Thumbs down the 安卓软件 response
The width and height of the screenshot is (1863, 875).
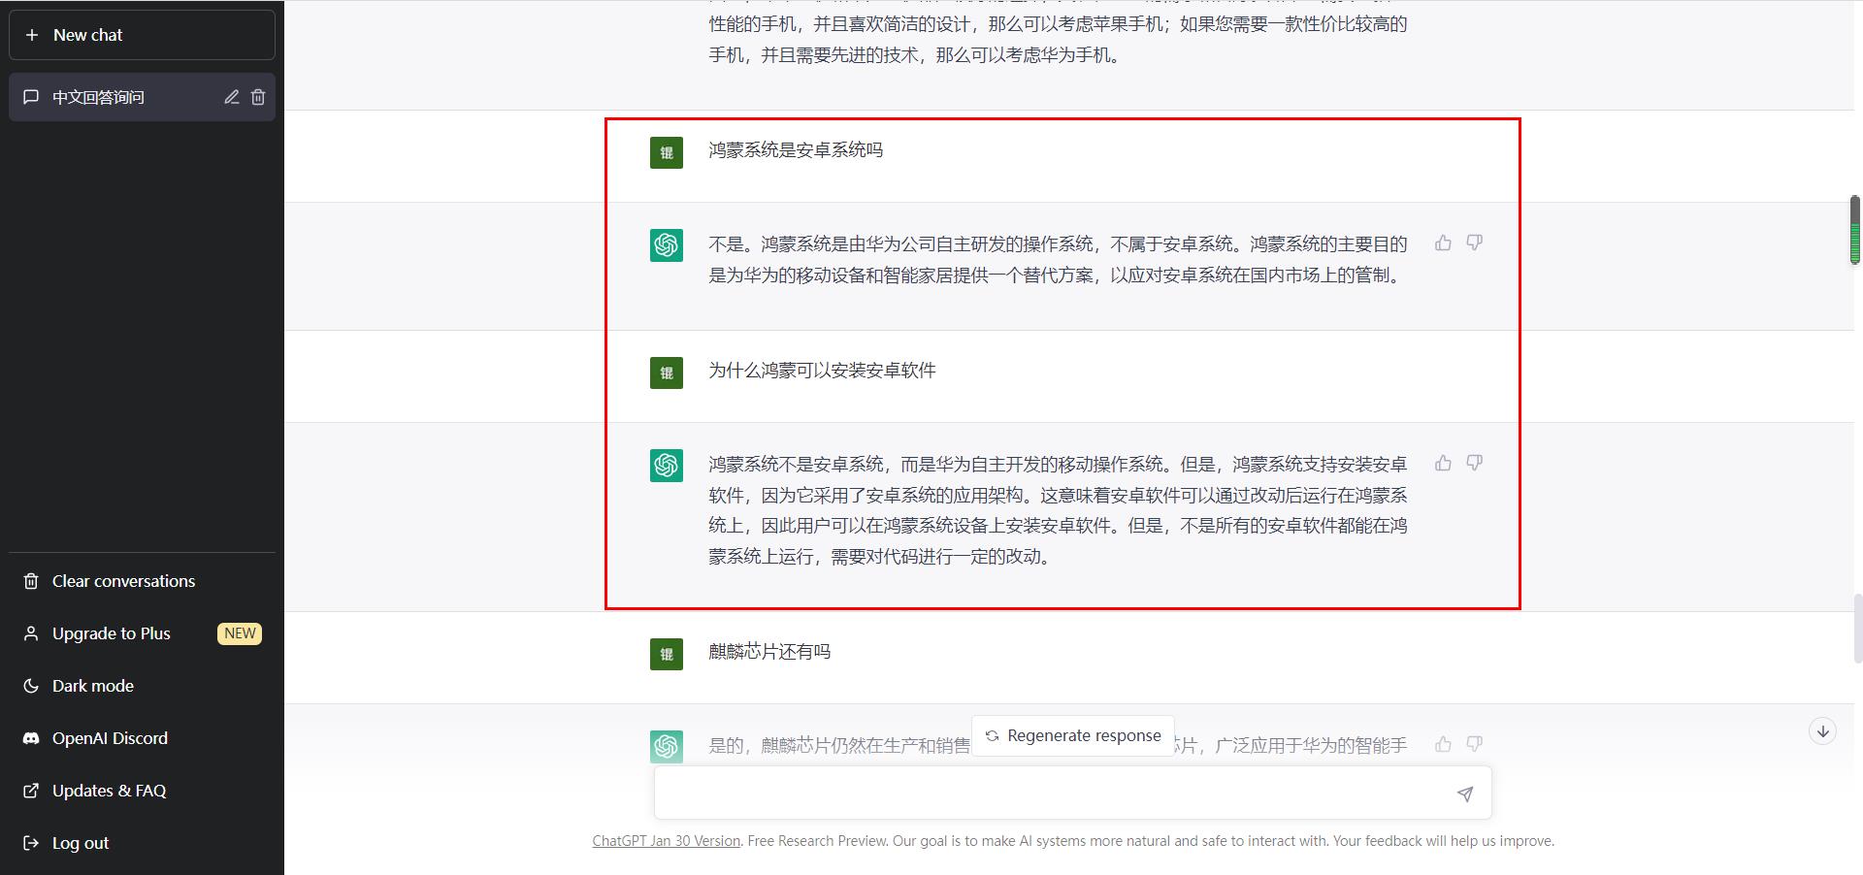1474,464
